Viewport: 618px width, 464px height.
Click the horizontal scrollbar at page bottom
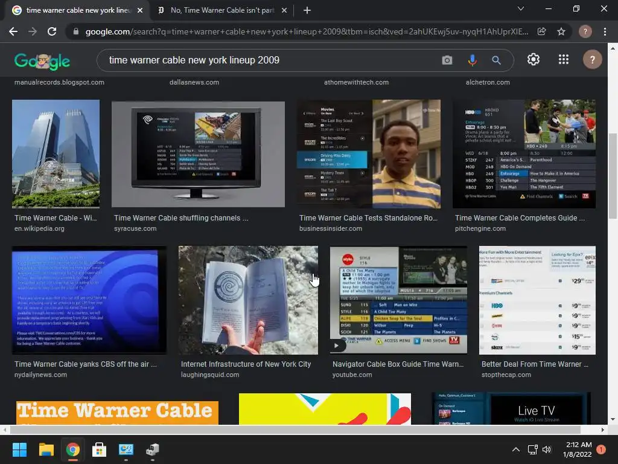pos(295,430)
